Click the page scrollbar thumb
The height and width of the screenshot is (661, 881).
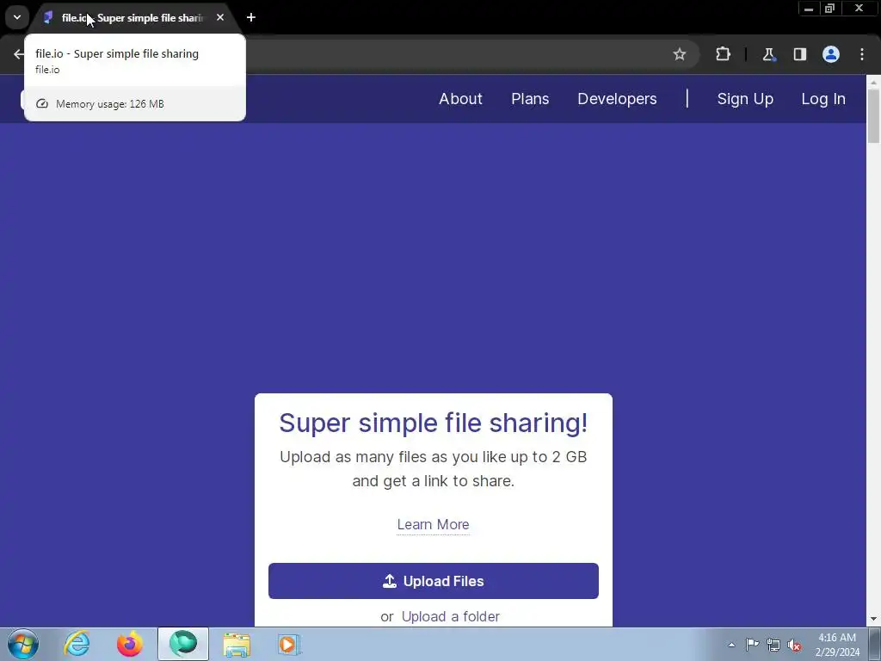(873, 115)
